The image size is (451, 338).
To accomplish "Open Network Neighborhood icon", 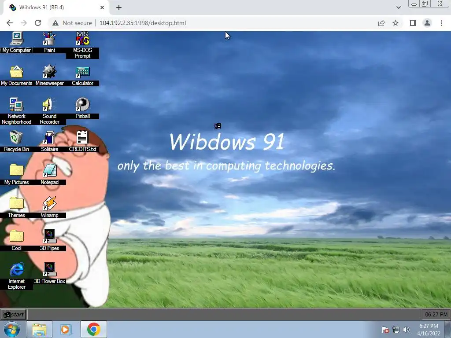I will pos(16,111).
